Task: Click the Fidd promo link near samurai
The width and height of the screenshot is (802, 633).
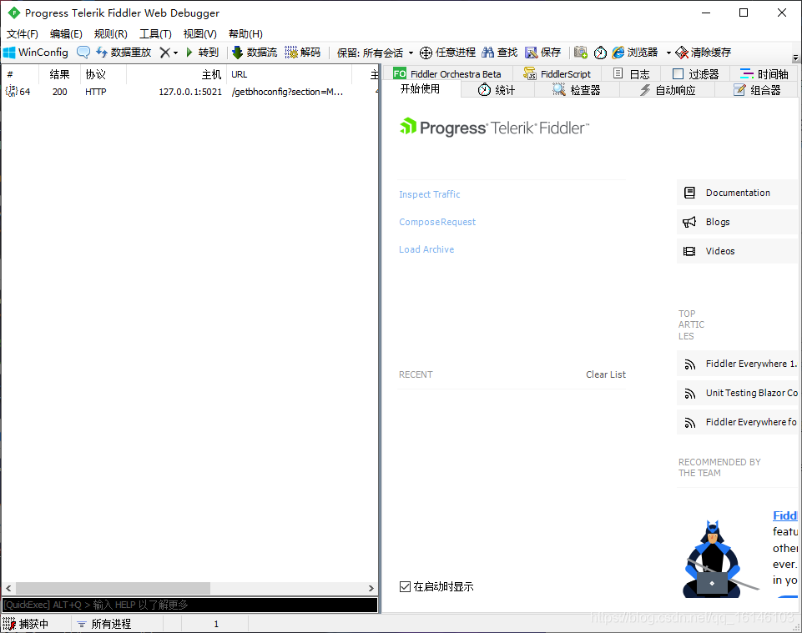Action: (x=785, y=515)
